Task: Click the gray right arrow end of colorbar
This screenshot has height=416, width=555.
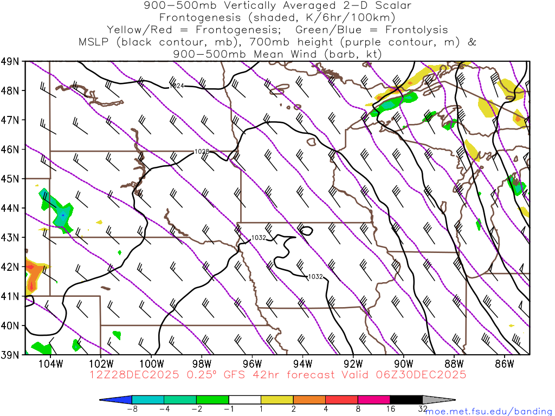Action: 438,400
